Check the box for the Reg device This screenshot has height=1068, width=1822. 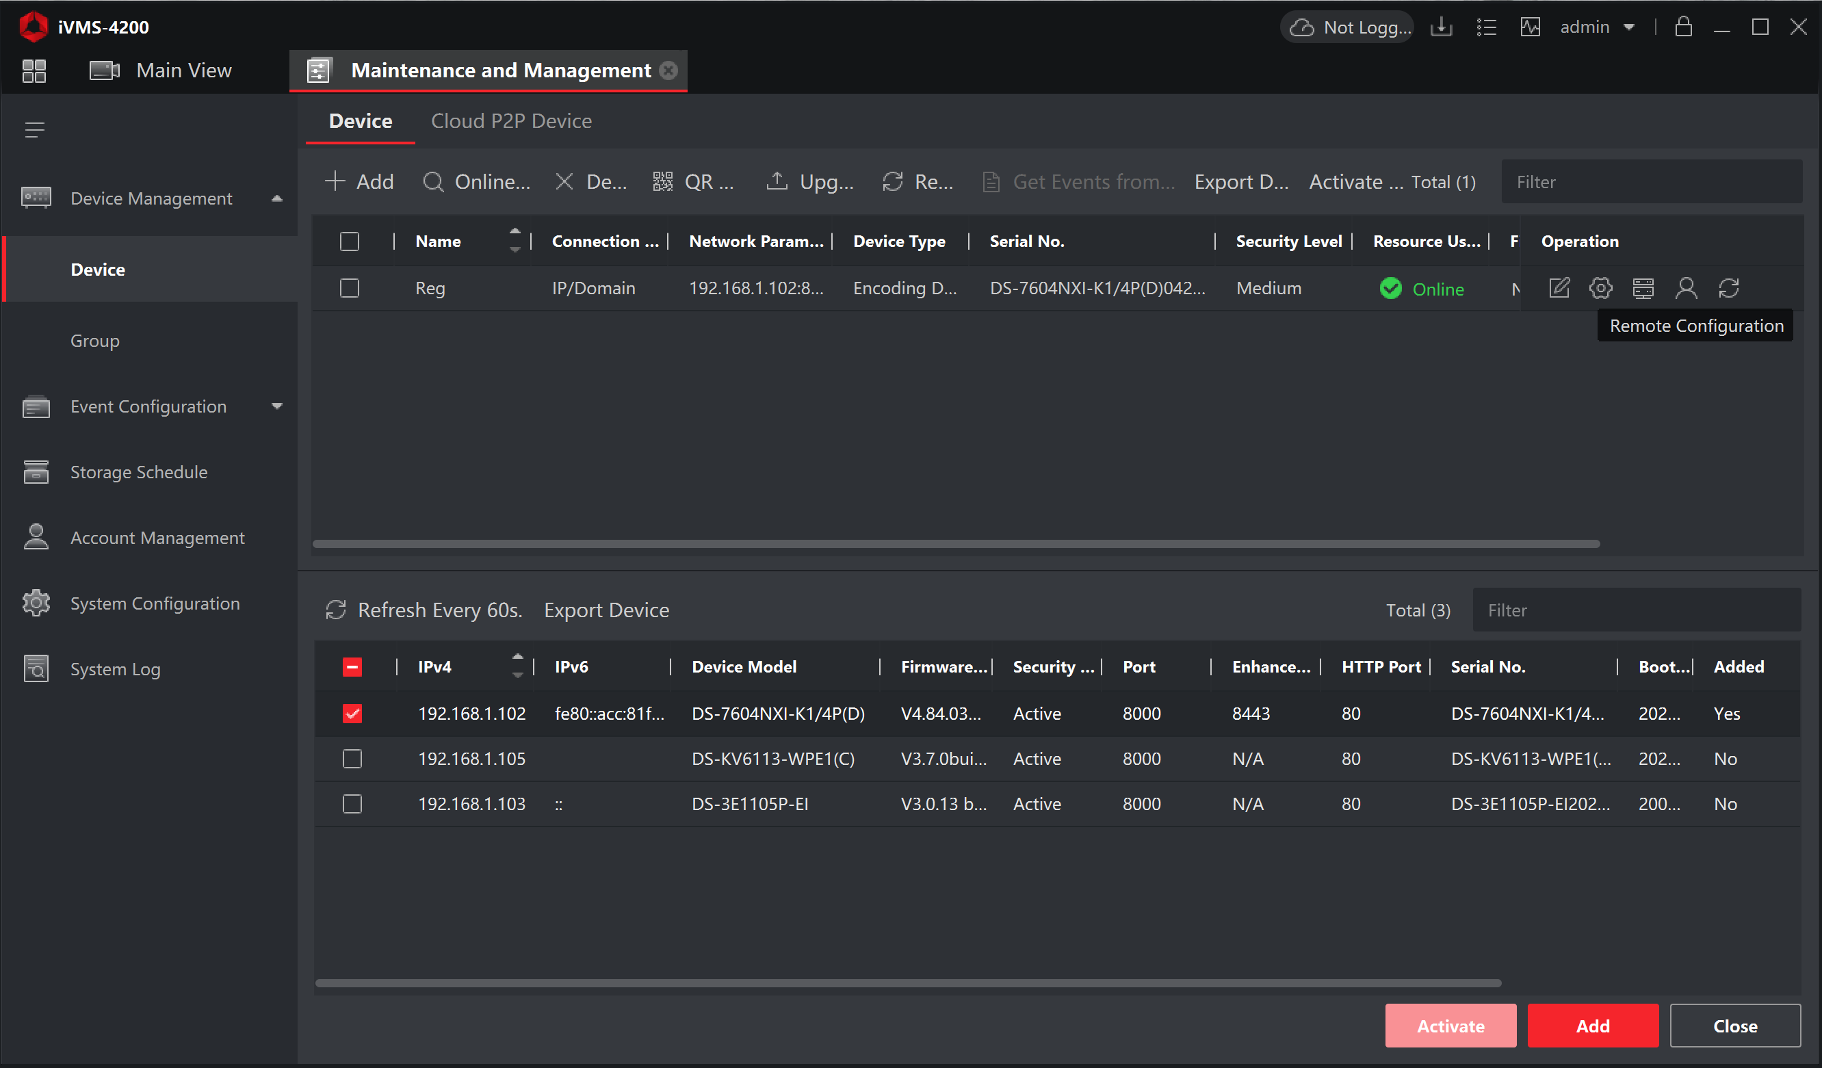click(349, 289)
